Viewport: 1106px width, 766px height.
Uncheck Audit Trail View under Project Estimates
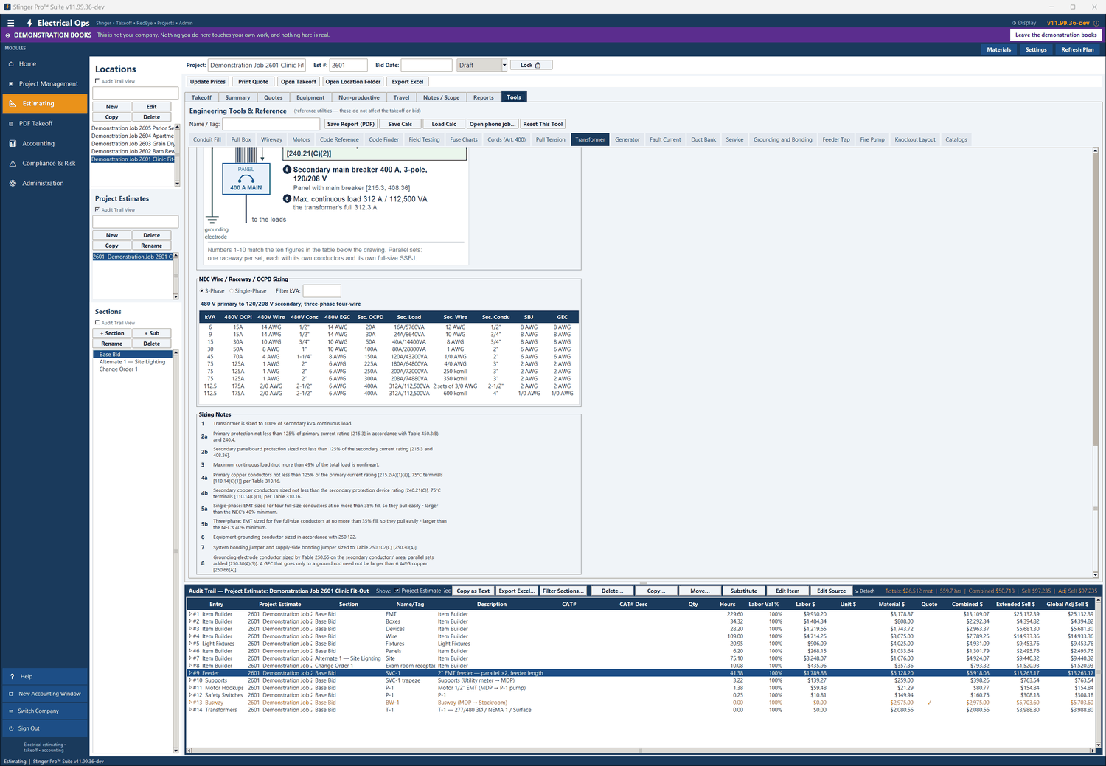coord(97,209)
